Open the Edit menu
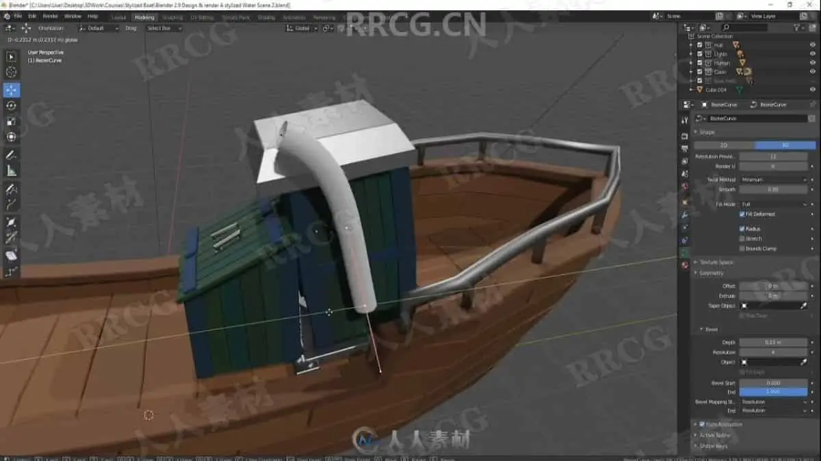The height and width of the screenshot is (461, 821). (32, 16)
